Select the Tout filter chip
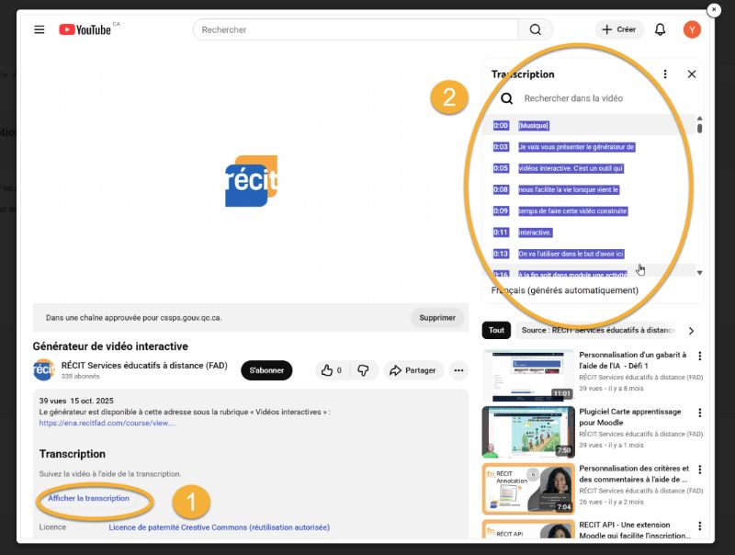Viewport: 735px width, 555px height. pos(496,330)
